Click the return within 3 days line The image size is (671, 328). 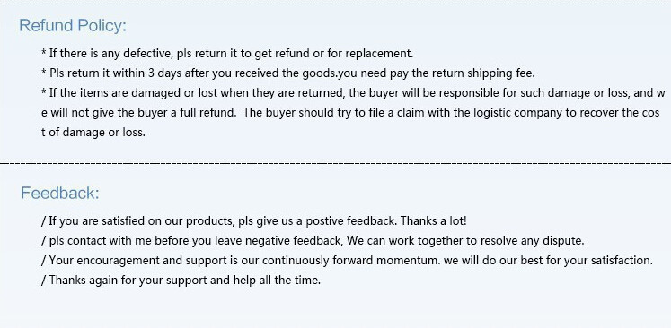(x=288, y=73)
